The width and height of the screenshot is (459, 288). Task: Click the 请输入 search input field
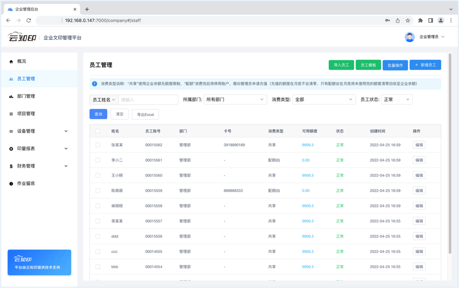[148, 100]
